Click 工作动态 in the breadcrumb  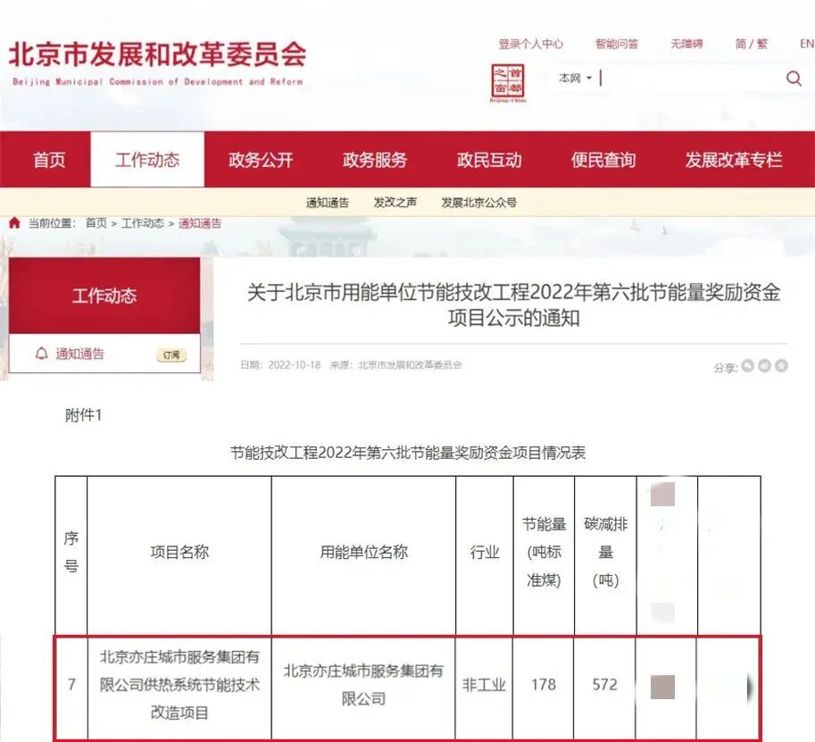(x=143, y=223)
